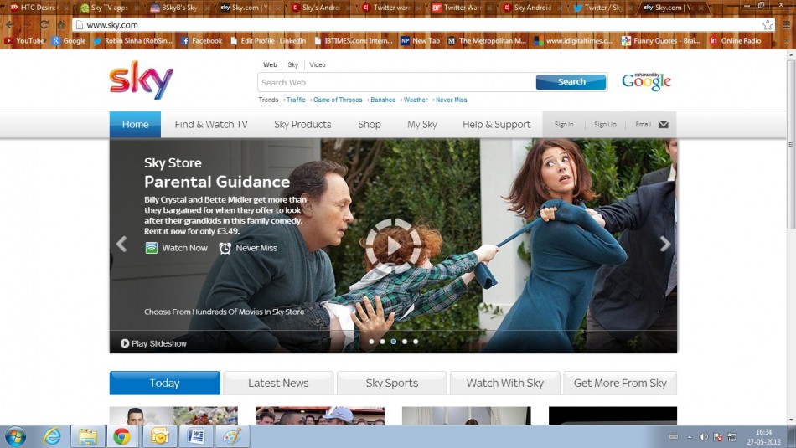796x448 pixels.
Task: Bookmark page with star icon
Action: pyautogui.click(x=768, y=25)
